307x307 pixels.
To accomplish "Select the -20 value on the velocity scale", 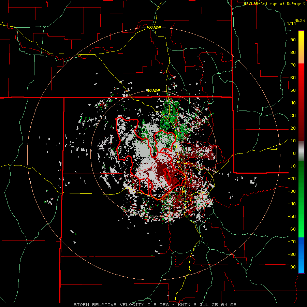I will [x=292, y=179].
